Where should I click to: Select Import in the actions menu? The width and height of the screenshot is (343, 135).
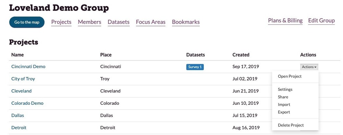[x=284, y=104]
